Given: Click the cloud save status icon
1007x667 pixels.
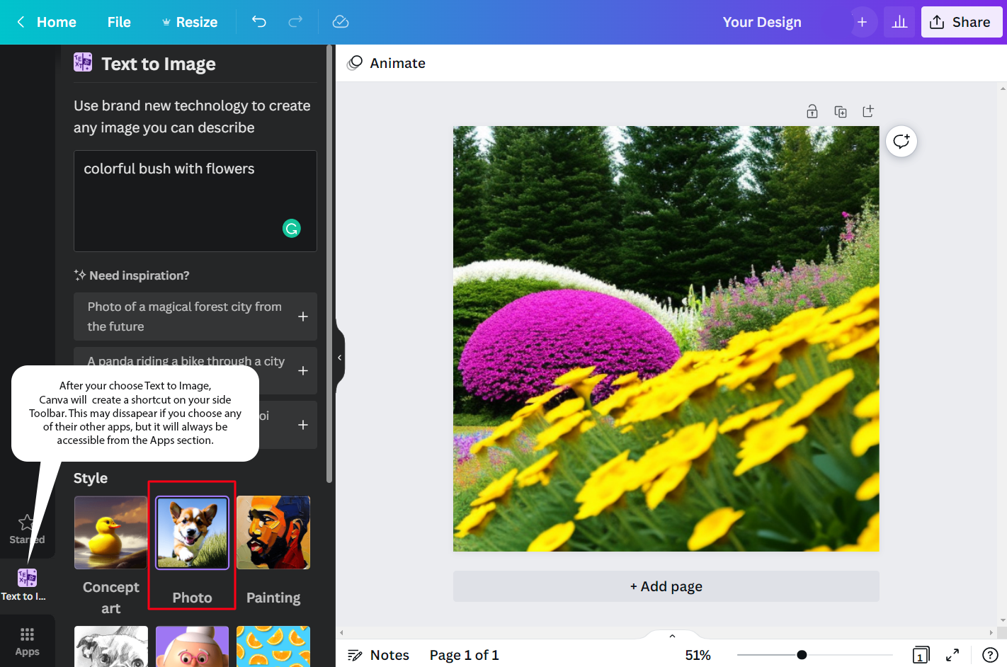Looking at the screenshot, I should pyautogui.click(x=341, y=22).
